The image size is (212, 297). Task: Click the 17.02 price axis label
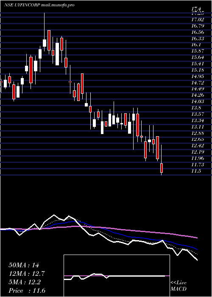pyautogui.click(x=198, y=20)
